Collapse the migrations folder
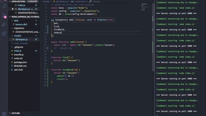The image size is (206, 116). (12, 28)
